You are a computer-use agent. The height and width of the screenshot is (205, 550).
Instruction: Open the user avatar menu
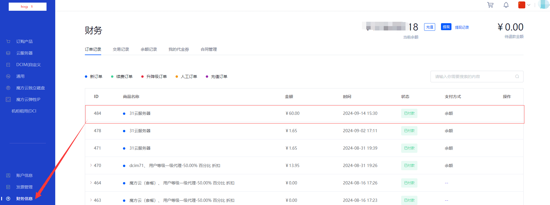544,4
